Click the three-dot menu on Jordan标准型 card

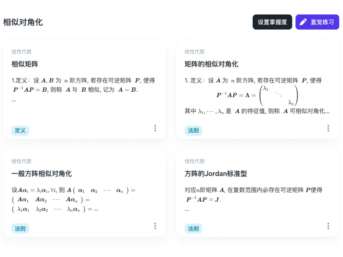pos(328,226)
